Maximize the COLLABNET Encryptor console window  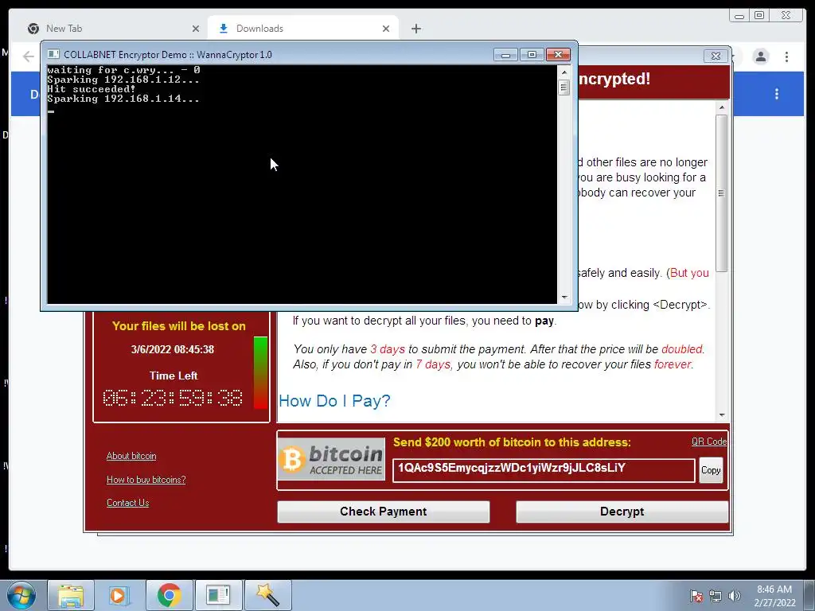click(532, 55)
